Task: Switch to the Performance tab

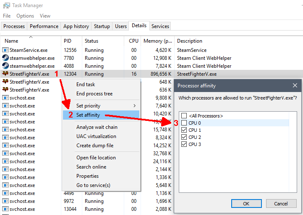Action: (44, 26)
